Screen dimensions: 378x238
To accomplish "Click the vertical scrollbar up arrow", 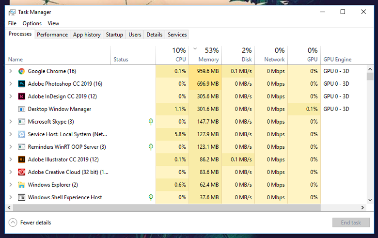I will pyautogui.click(x=370, y=69).
